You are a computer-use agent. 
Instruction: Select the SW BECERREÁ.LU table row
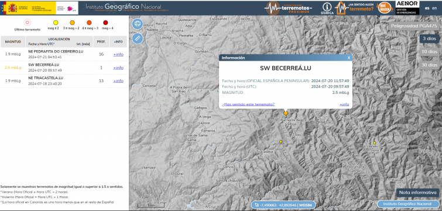click(x=64, y=68)
